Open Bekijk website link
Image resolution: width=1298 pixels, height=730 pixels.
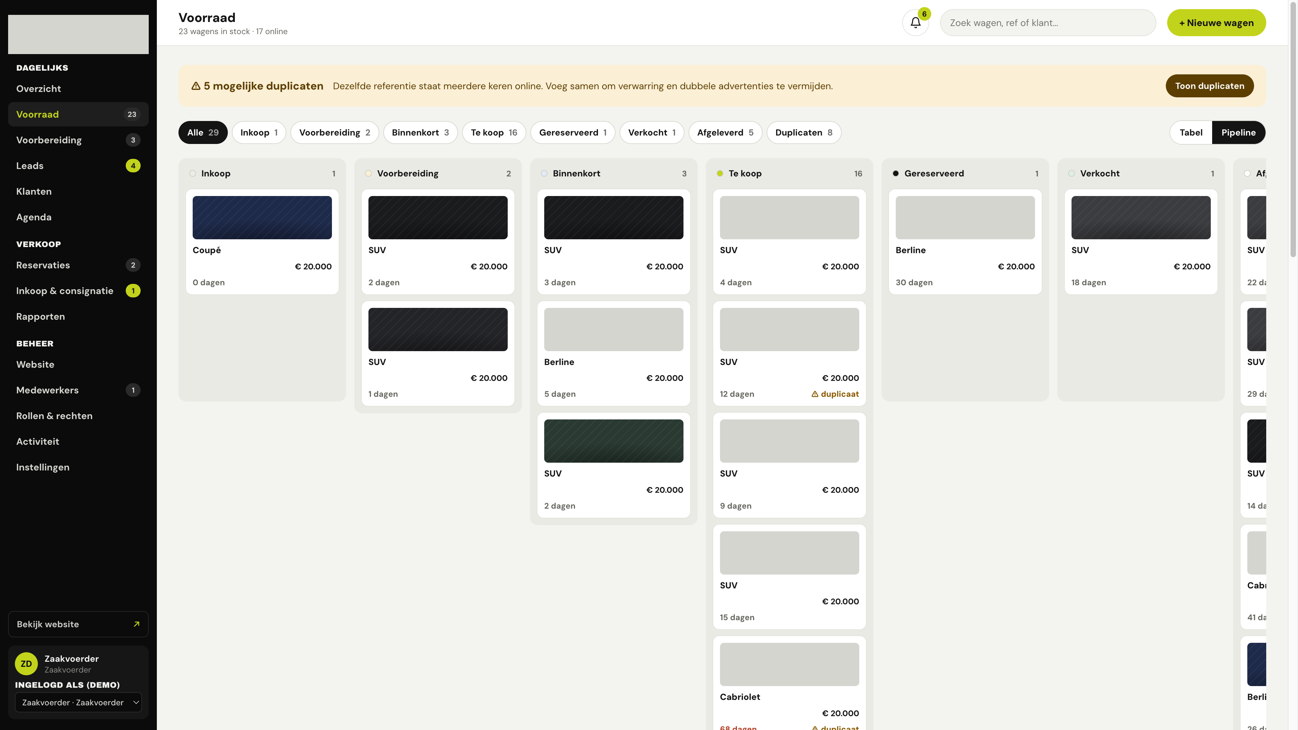coord(78,624)
